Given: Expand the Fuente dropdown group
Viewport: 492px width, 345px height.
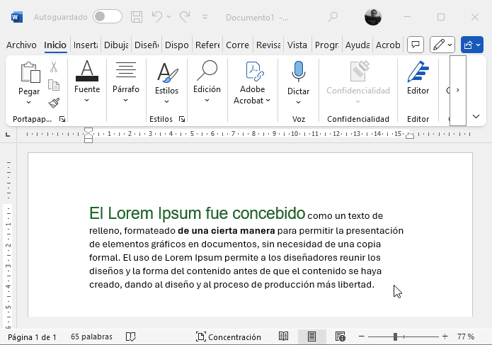Looking at the screenshot, I should click(x=87, y=80).
